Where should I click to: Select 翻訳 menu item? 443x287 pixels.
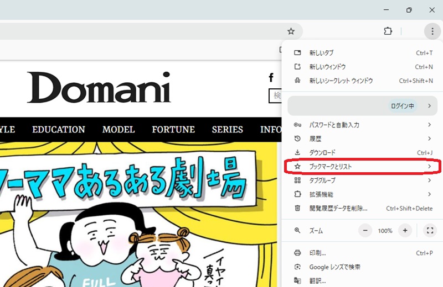click(362, 281)
